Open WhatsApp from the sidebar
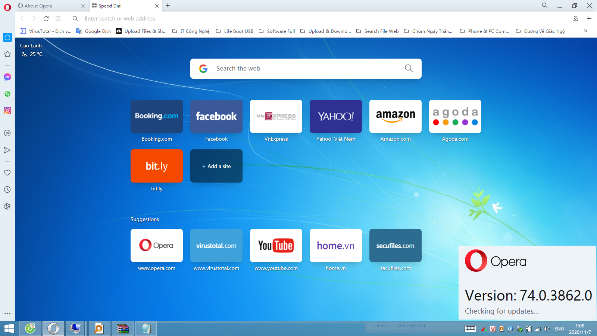Screen dimensions: 597x336 tap(7, 94)
